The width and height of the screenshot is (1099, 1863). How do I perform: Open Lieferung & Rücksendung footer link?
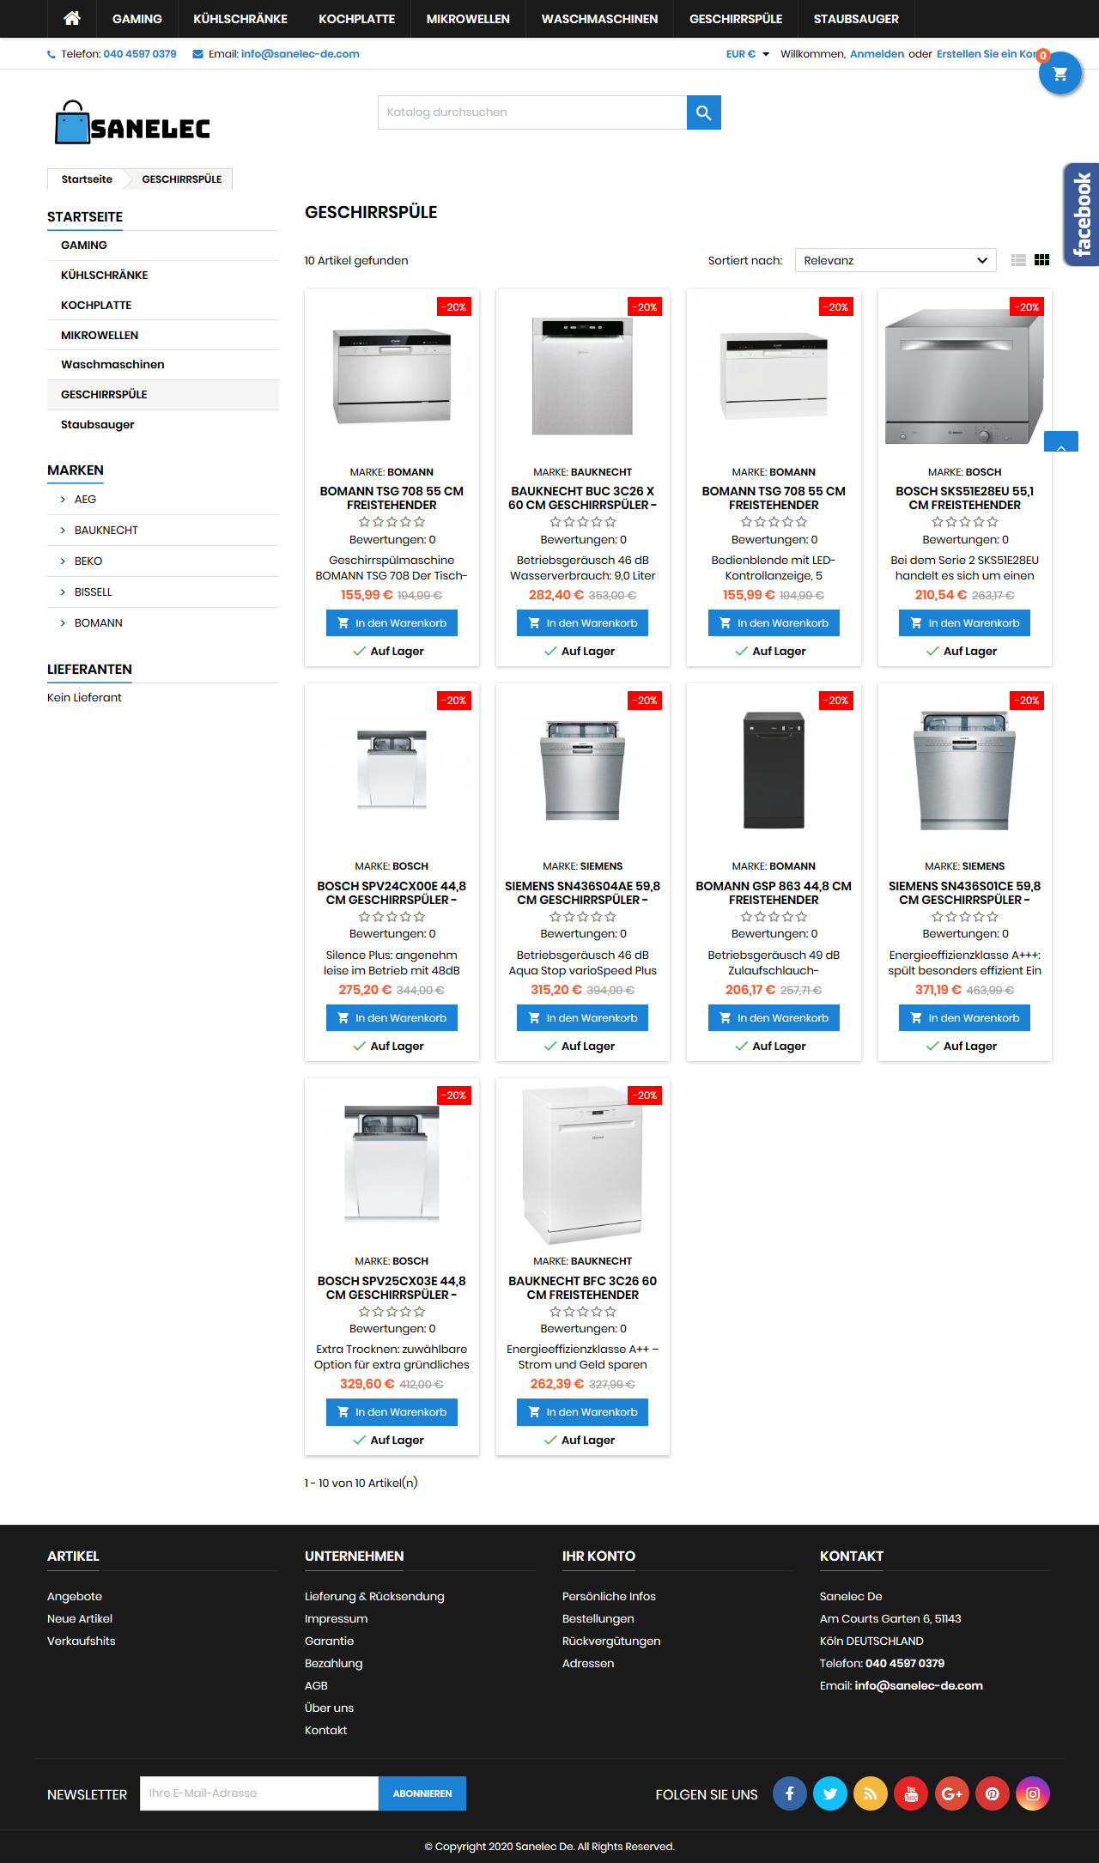coord(374,1597)
